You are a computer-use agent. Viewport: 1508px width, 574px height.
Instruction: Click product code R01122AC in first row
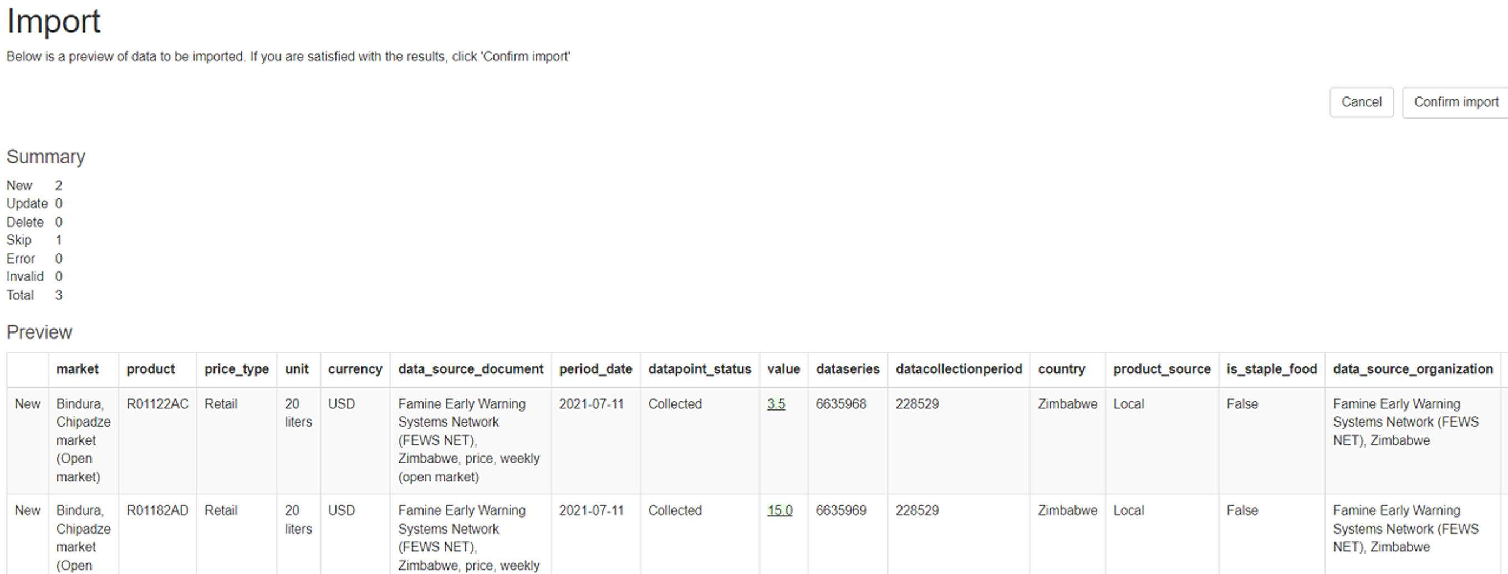[x=157, y=404]
